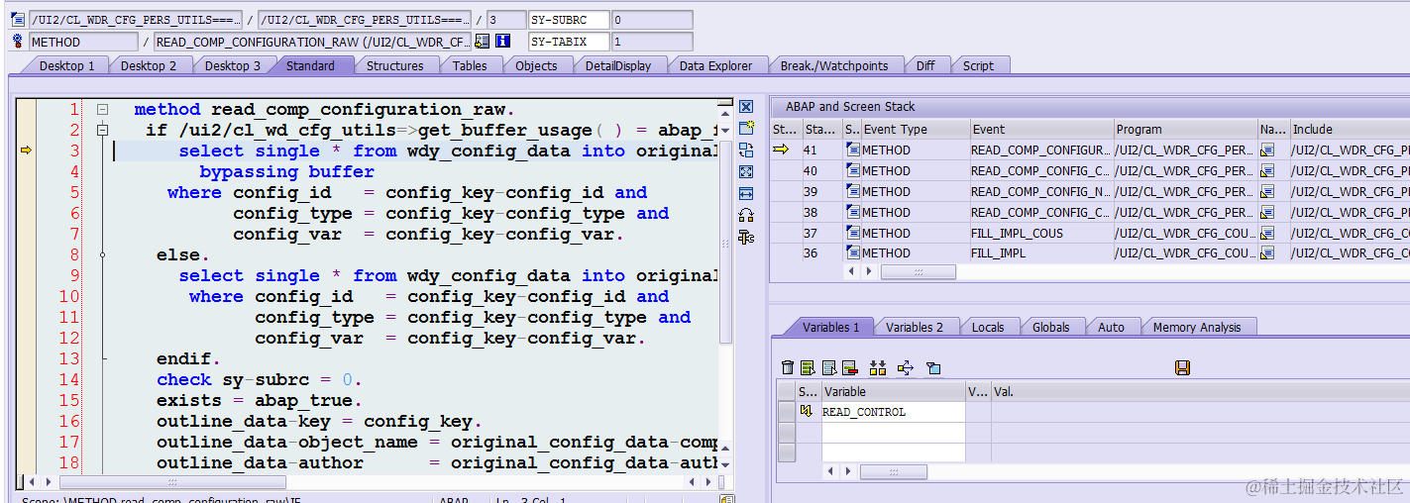Click the exchange tool icon beside the editor
The image size is (1410, 503).
pos(746,150)
